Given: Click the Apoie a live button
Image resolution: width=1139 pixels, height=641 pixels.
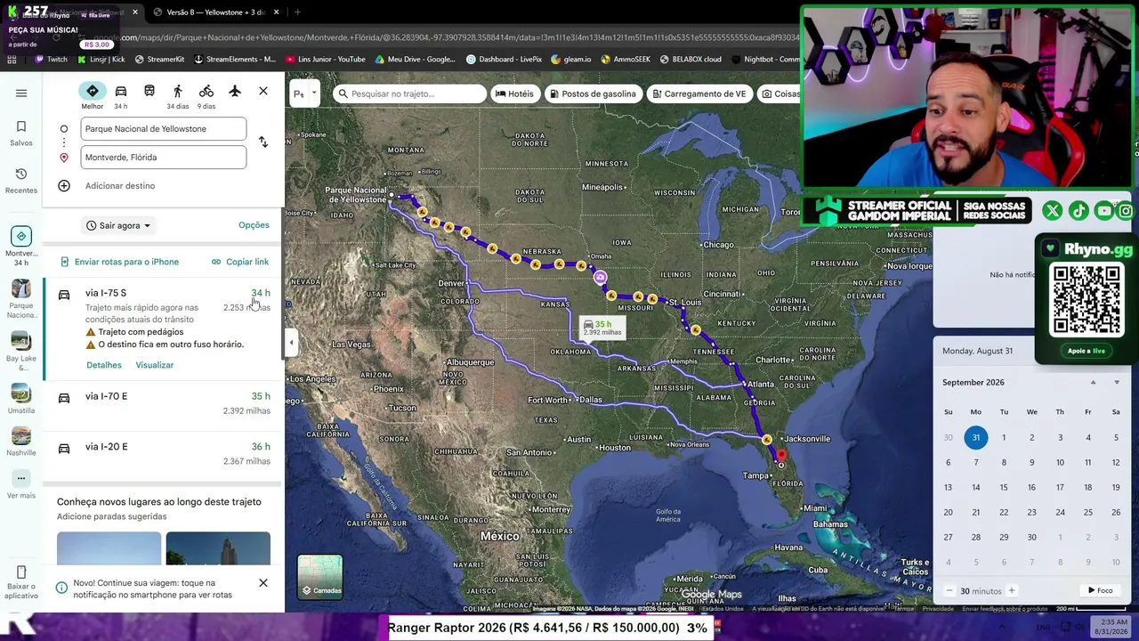Looking at the screenshot, I should (1086, 351).
